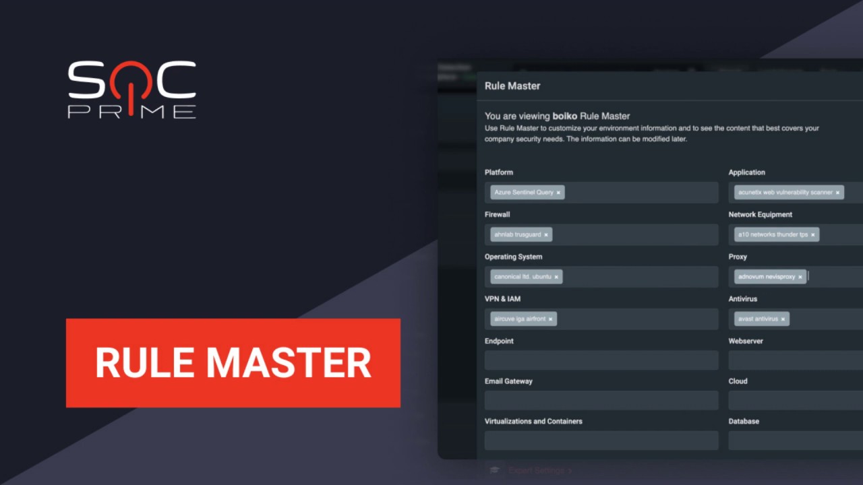The width and height of the screenshot is (863, 485).
Task: Remove the Azure Sentinel Query tag
Action: (558, 193)
